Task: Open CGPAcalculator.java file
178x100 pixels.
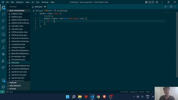Action: point(19,35)
